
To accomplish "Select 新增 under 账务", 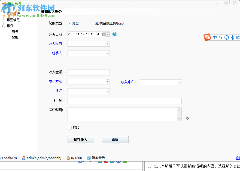I will tap(15, 32).
